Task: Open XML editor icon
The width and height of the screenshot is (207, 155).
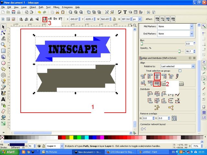Action: (x=136, y=12)
